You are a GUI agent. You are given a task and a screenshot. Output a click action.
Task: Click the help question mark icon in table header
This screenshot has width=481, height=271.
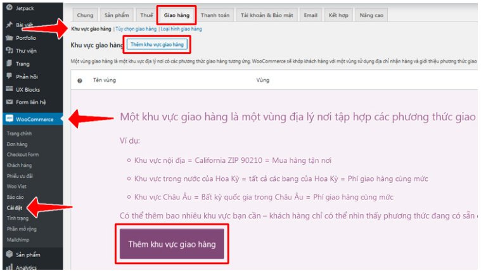79,80
